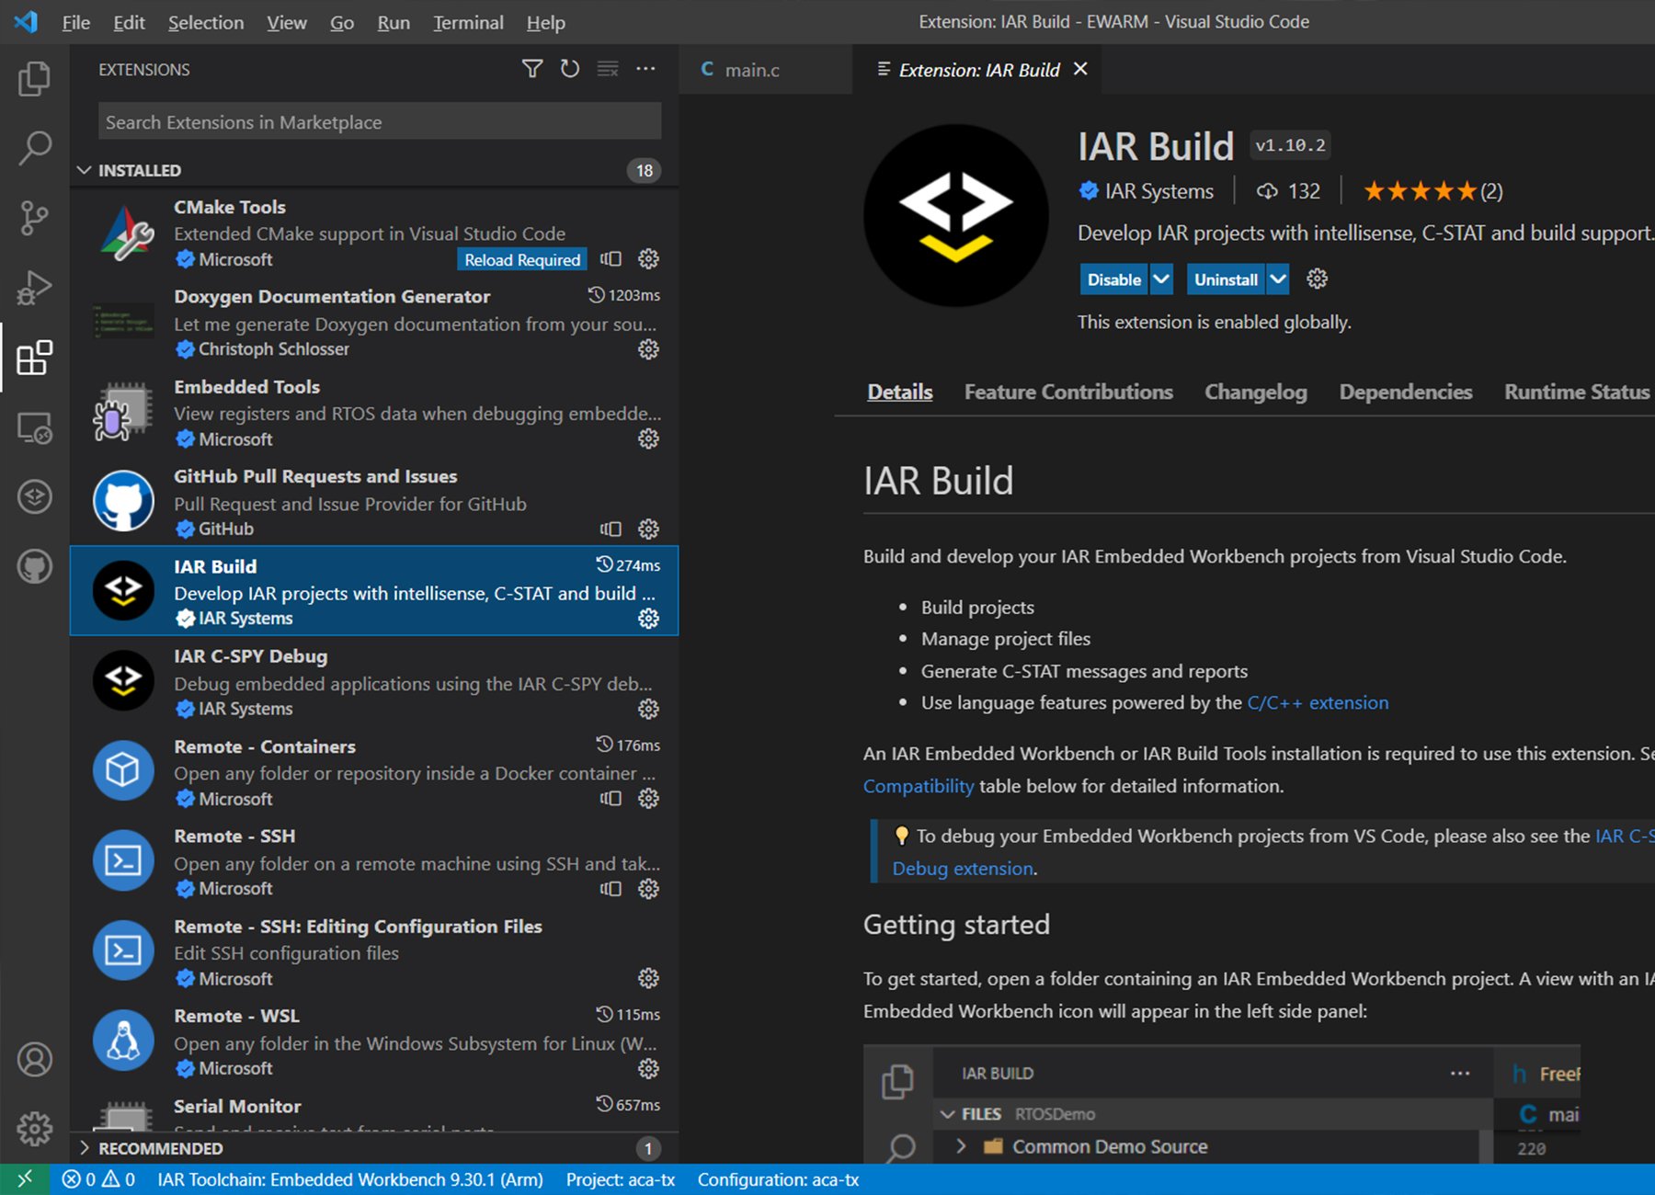Viewport: 1655px width, 1195px height.
Task: Open Disable dropdown arrow
Action: coord(1161,279)
